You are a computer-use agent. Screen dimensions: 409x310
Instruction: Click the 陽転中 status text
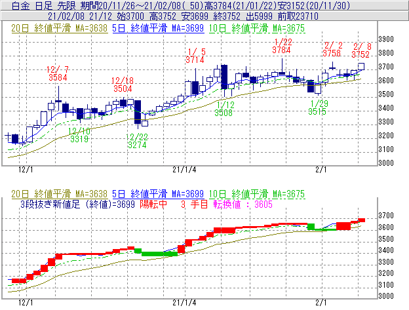click(x=153, y=204)
